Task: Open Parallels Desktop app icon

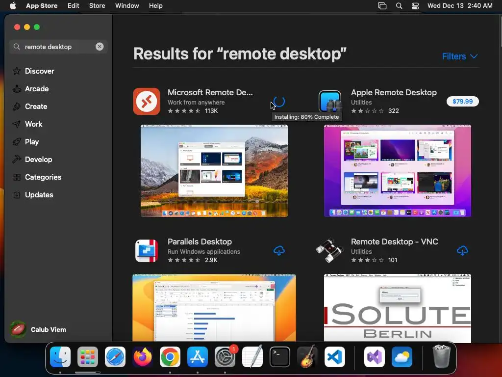Action: point(147,251)
